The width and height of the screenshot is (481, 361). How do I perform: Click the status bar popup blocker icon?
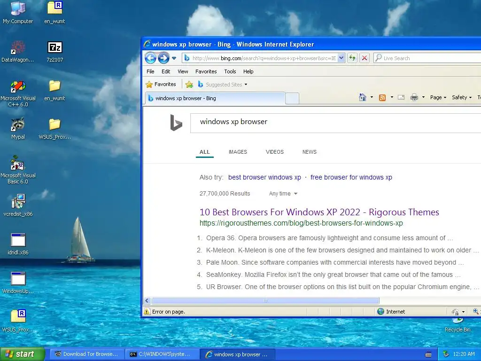pyautogui.click(x=456, y=312)
